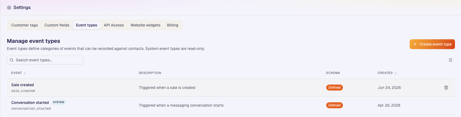Image resolution: width=461 pixels, height=117 pixels.
Task: Click the Create event type button
Action: [432, 44]
